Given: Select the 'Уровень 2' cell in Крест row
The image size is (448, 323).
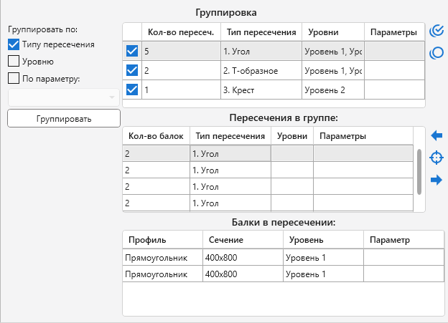Looking at the screenshot, I should (333, 90).
